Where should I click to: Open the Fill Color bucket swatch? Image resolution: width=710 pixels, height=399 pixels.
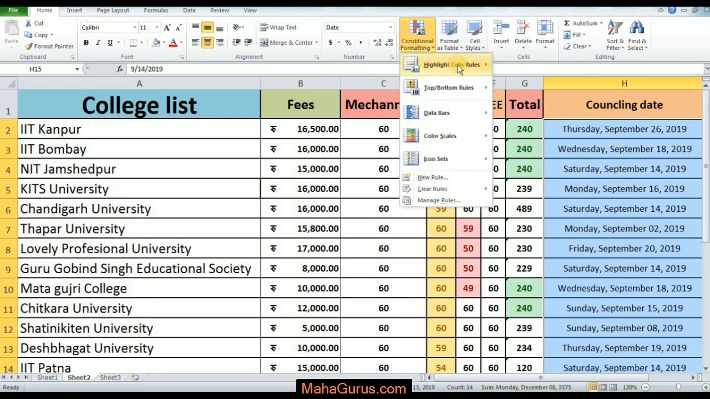click(156, 43)
